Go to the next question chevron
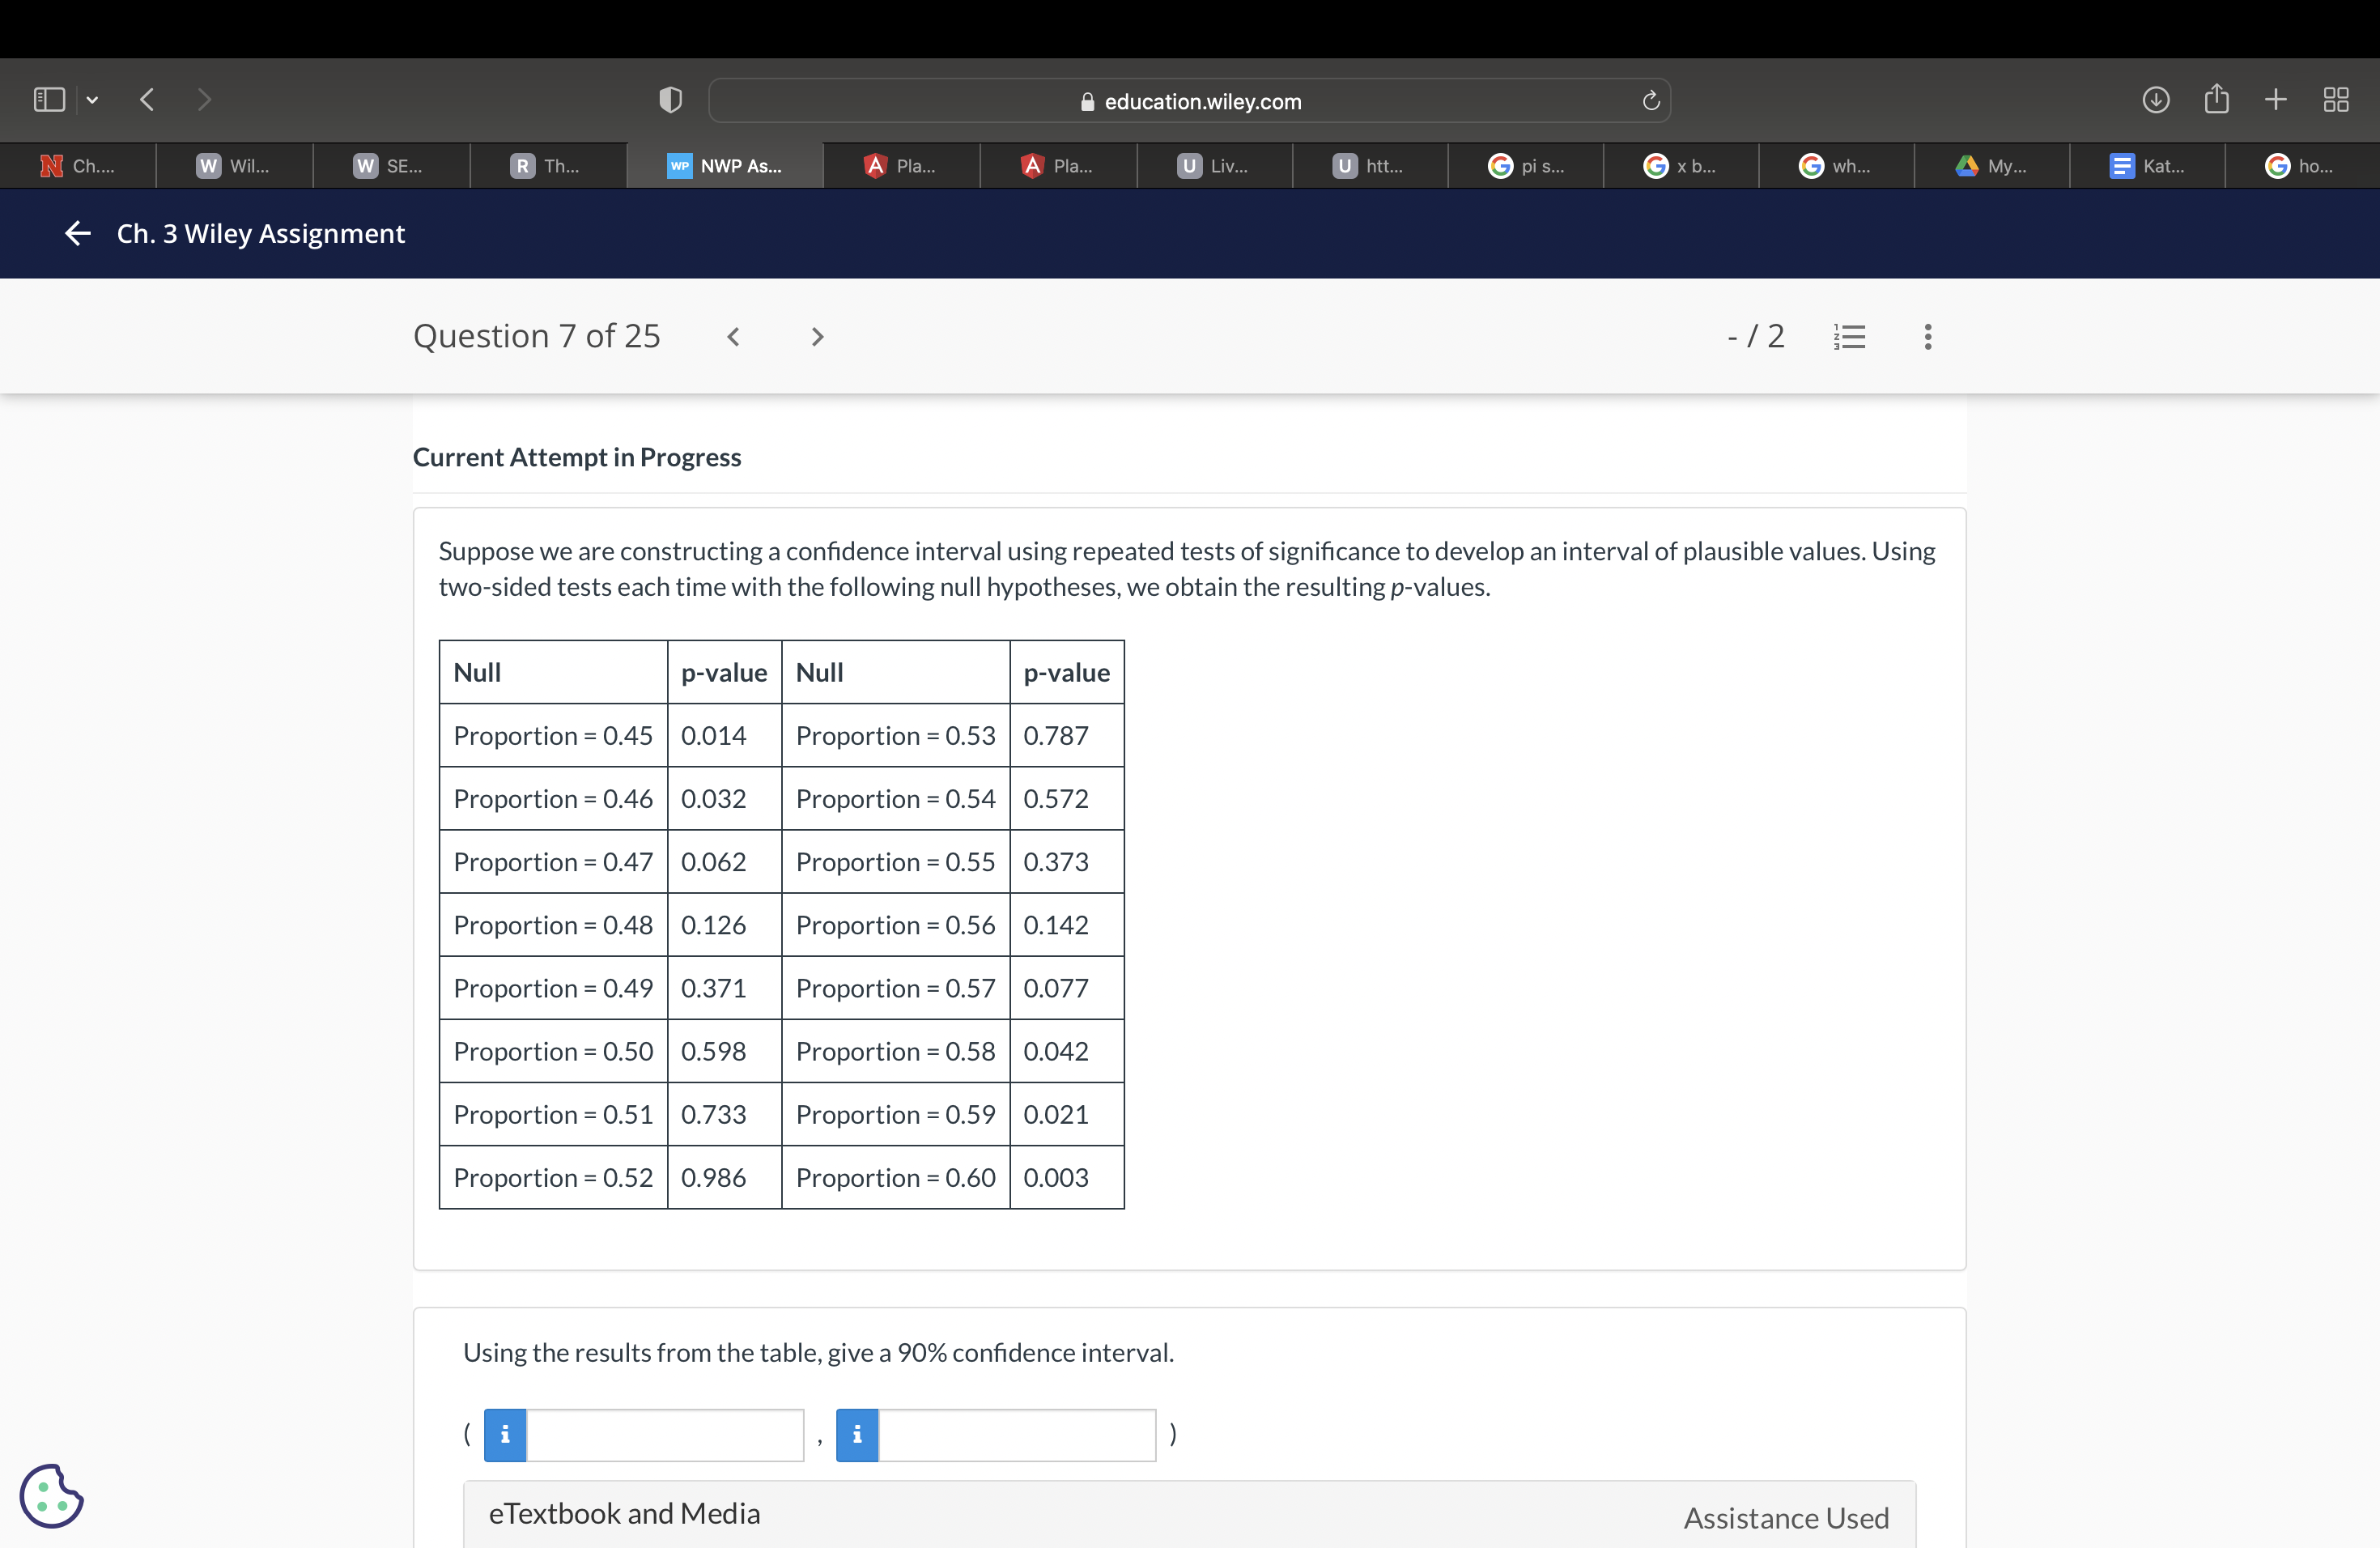The image size is (2380, 1548). tap(817, 337)
